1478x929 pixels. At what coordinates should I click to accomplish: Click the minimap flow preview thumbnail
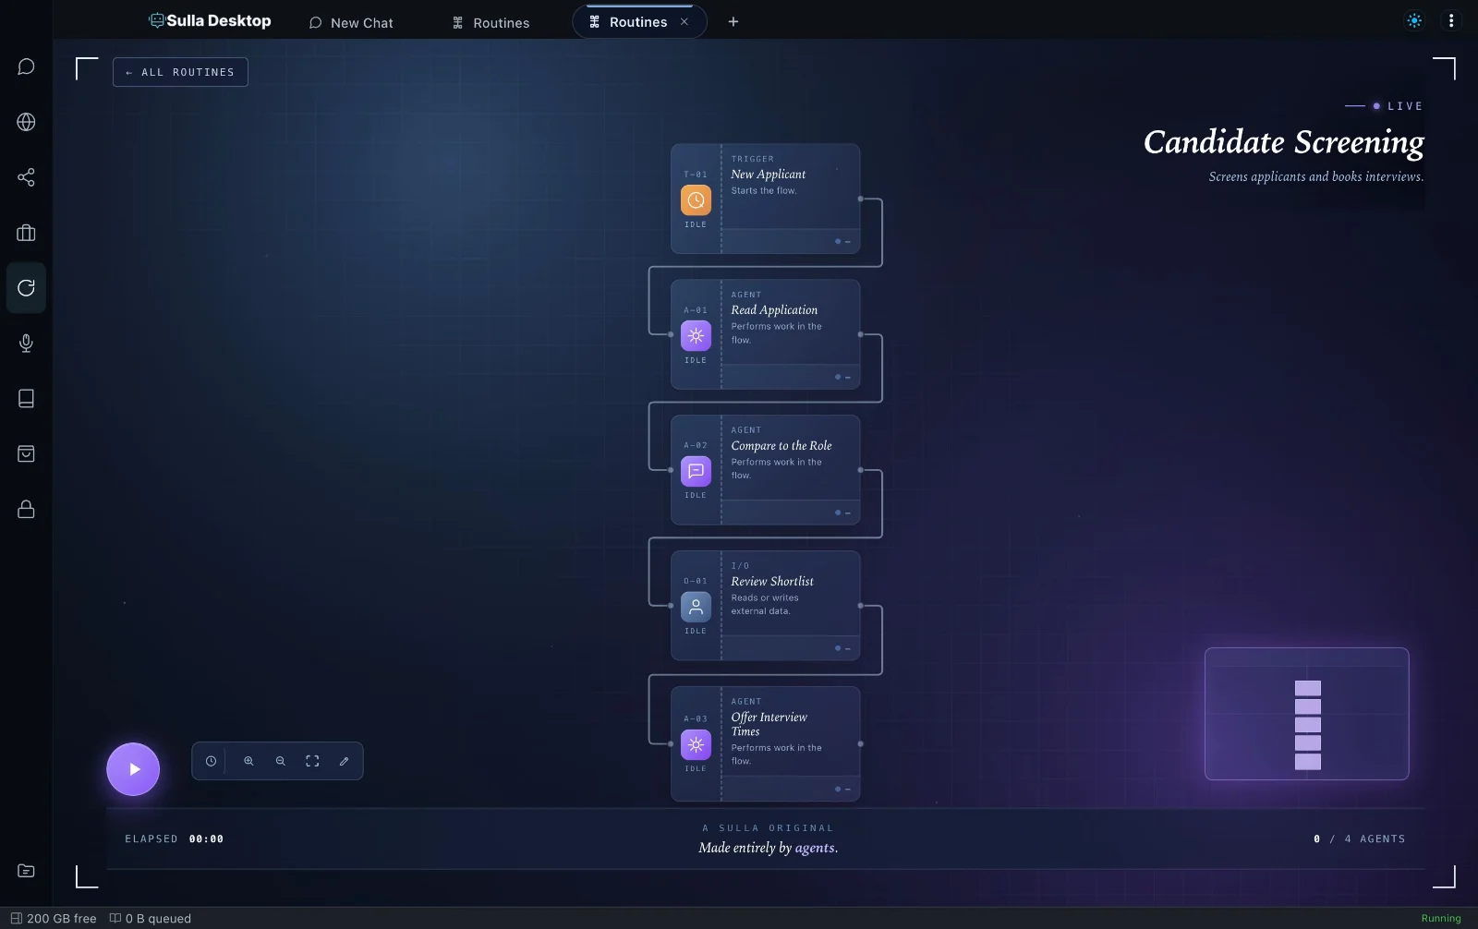1307,714
